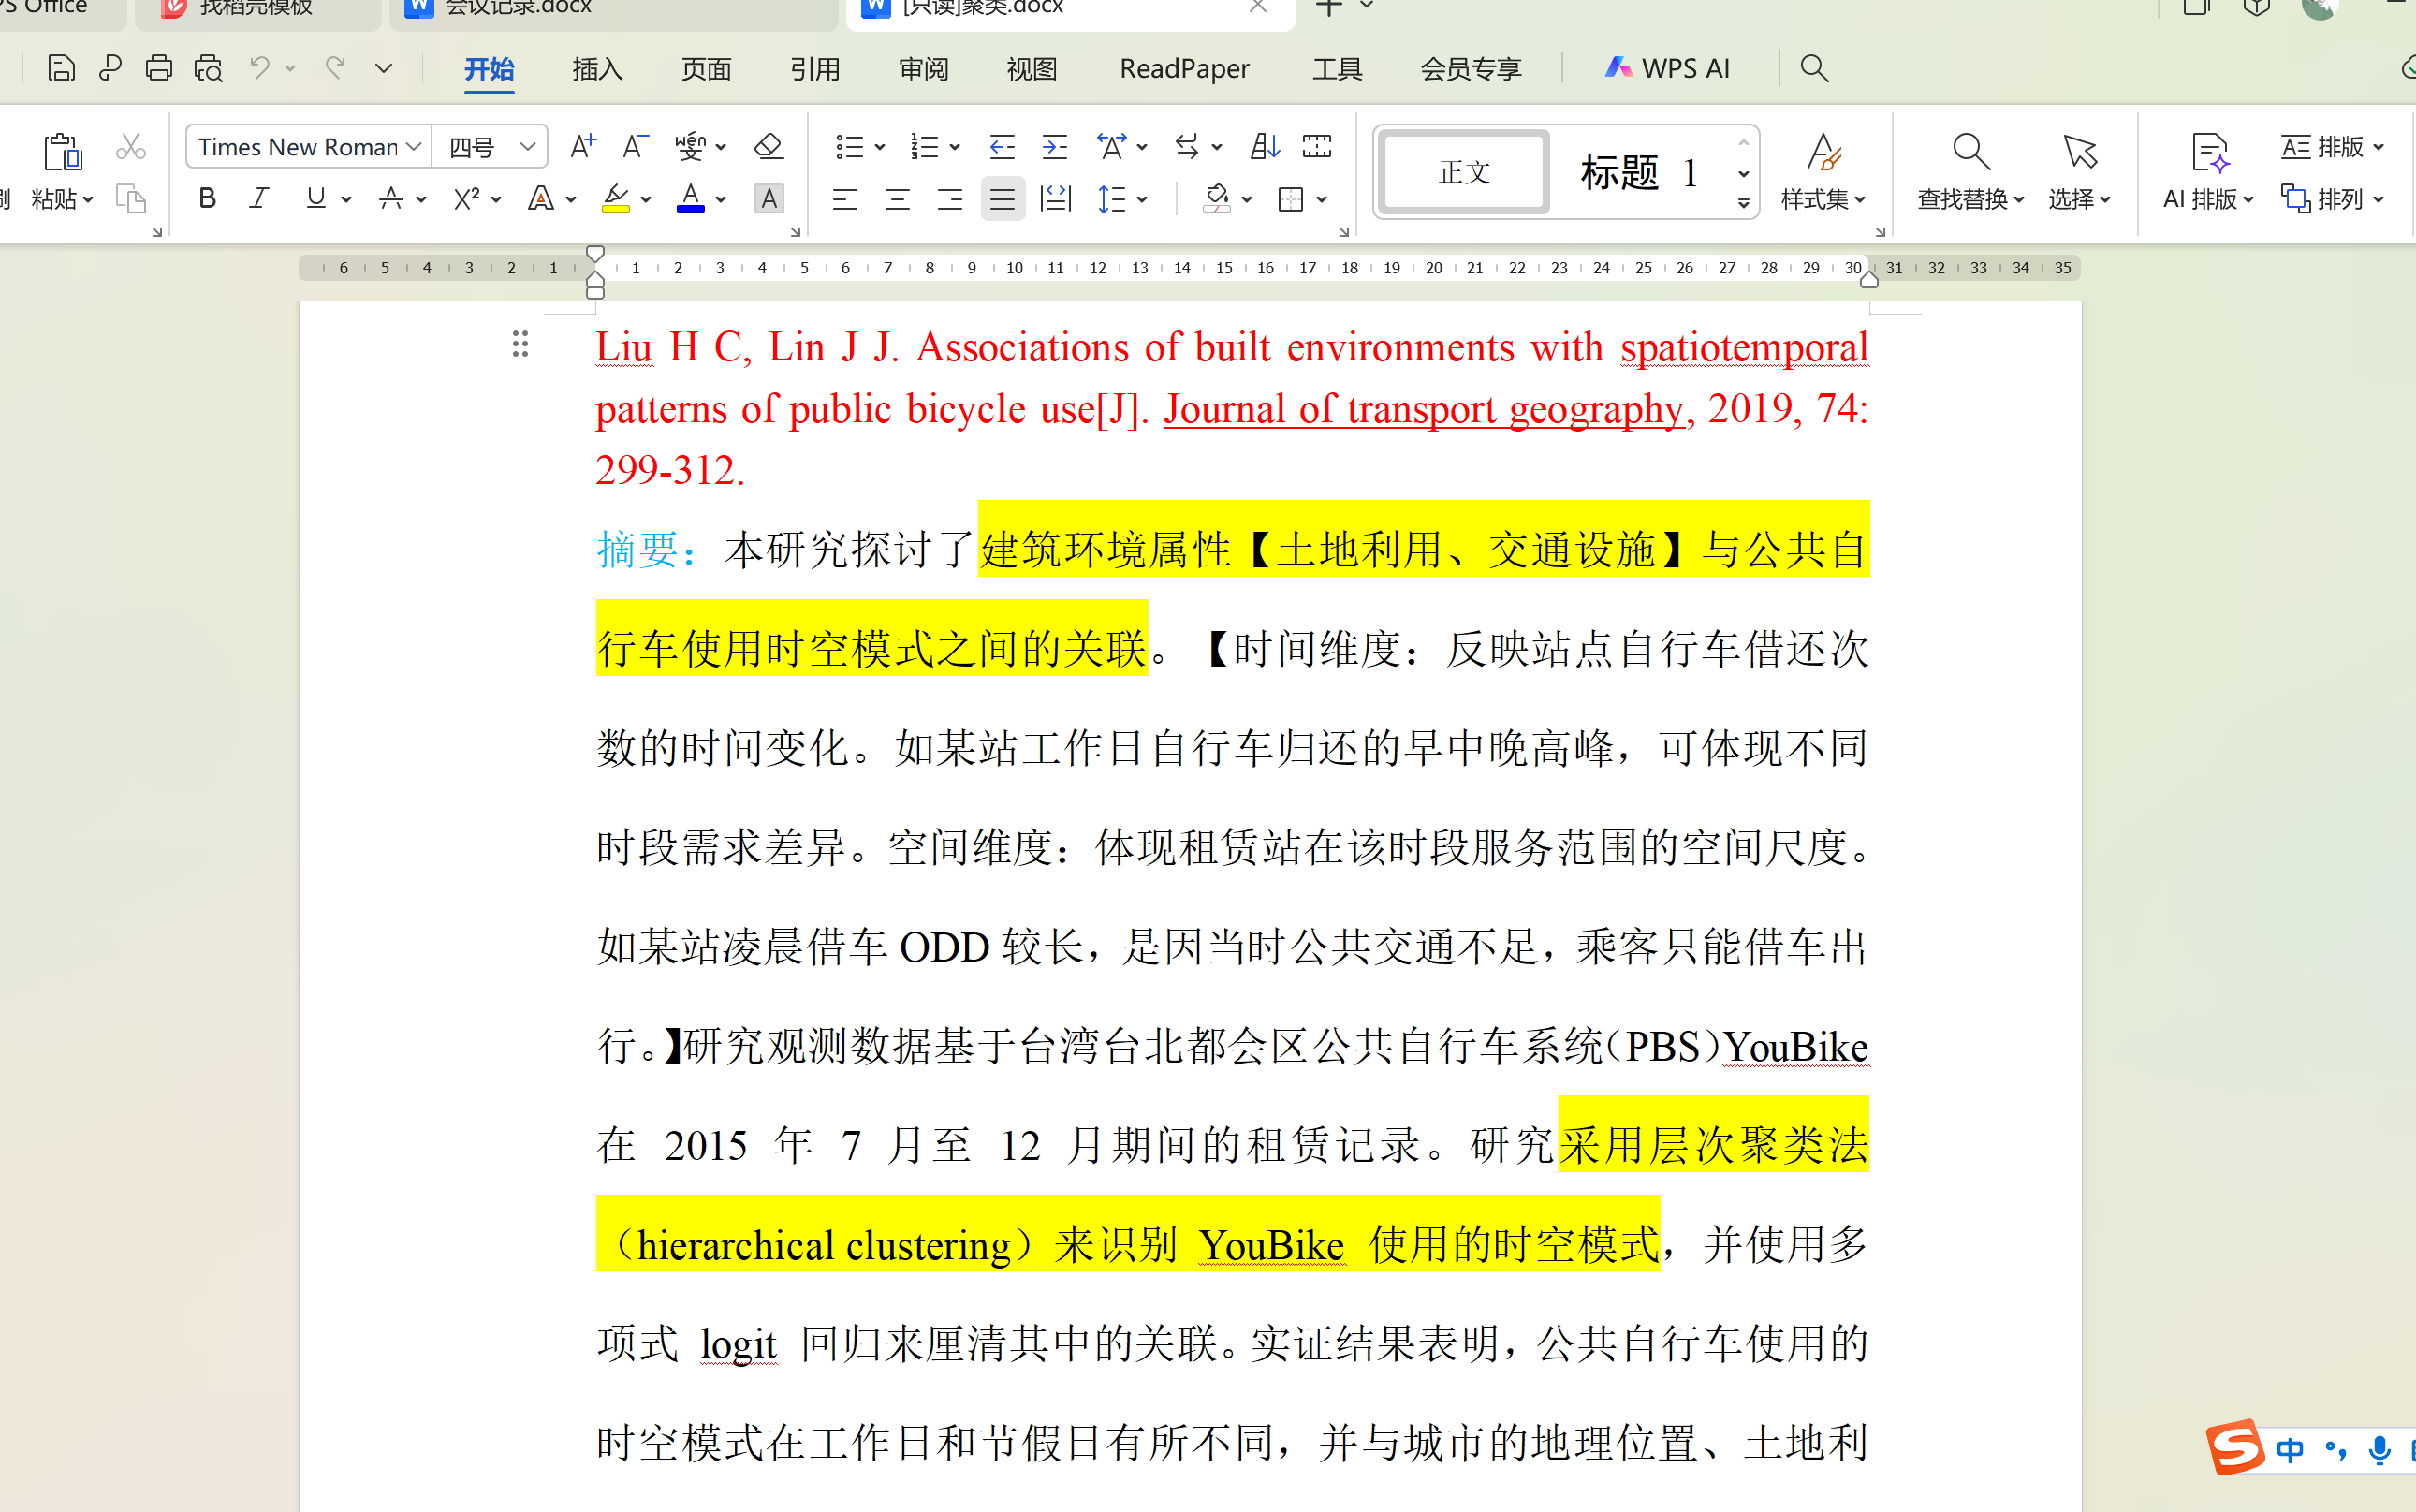
Task: Click the Print icon
Action: [x=159, y=68]
